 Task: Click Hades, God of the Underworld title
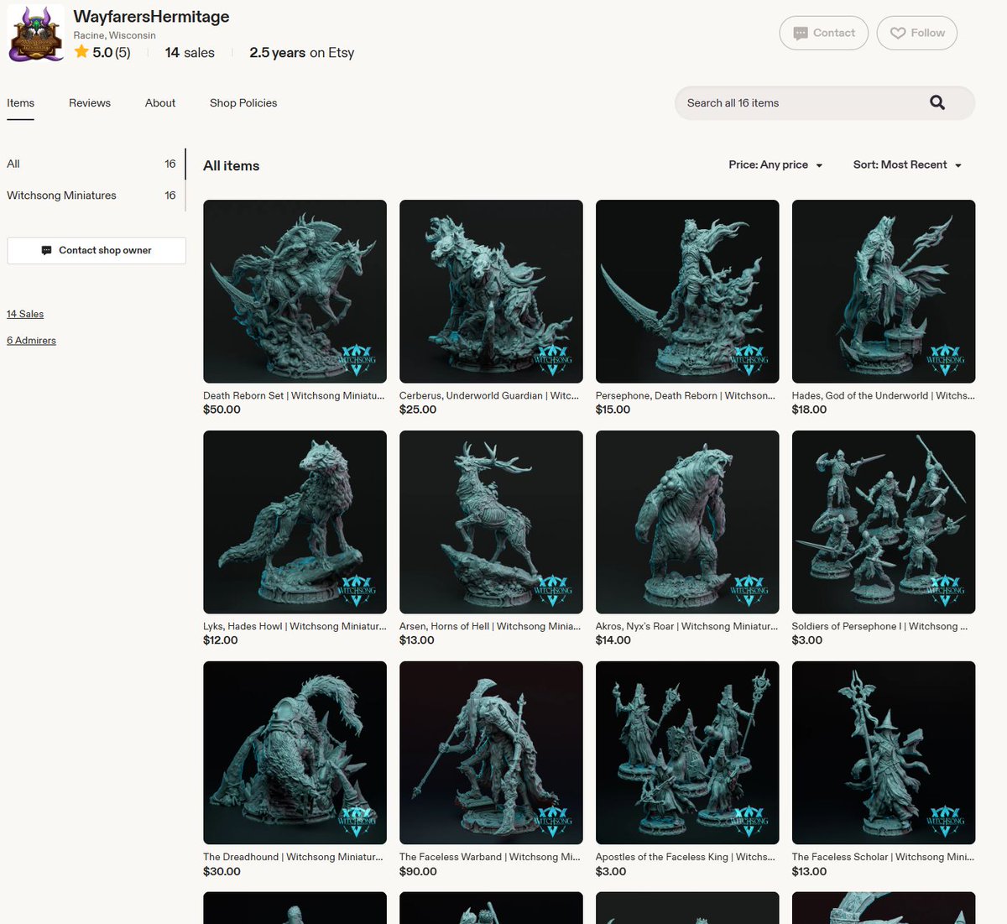click(883, 395)
